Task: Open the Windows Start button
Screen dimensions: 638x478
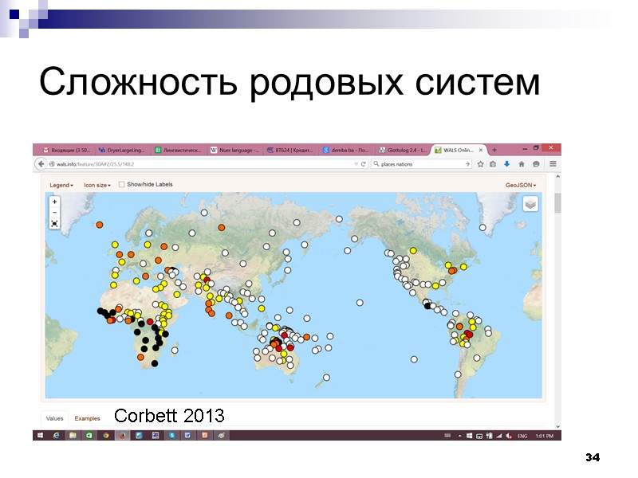Action: tap(41, 435)
